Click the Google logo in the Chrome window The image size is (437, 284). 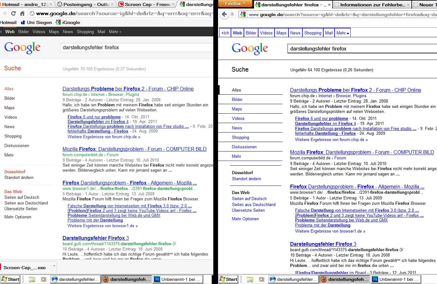tap(22, 48)
